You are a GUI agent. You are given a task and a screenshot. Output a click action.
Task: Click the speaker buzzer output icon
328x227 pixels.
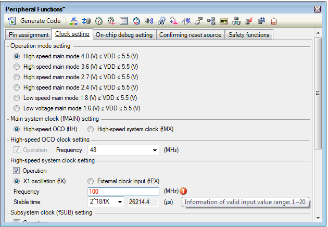tap(149, 21)
